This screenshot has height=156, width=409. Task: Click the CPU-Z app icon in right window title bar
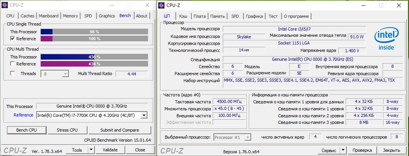(x=162, y=5)
